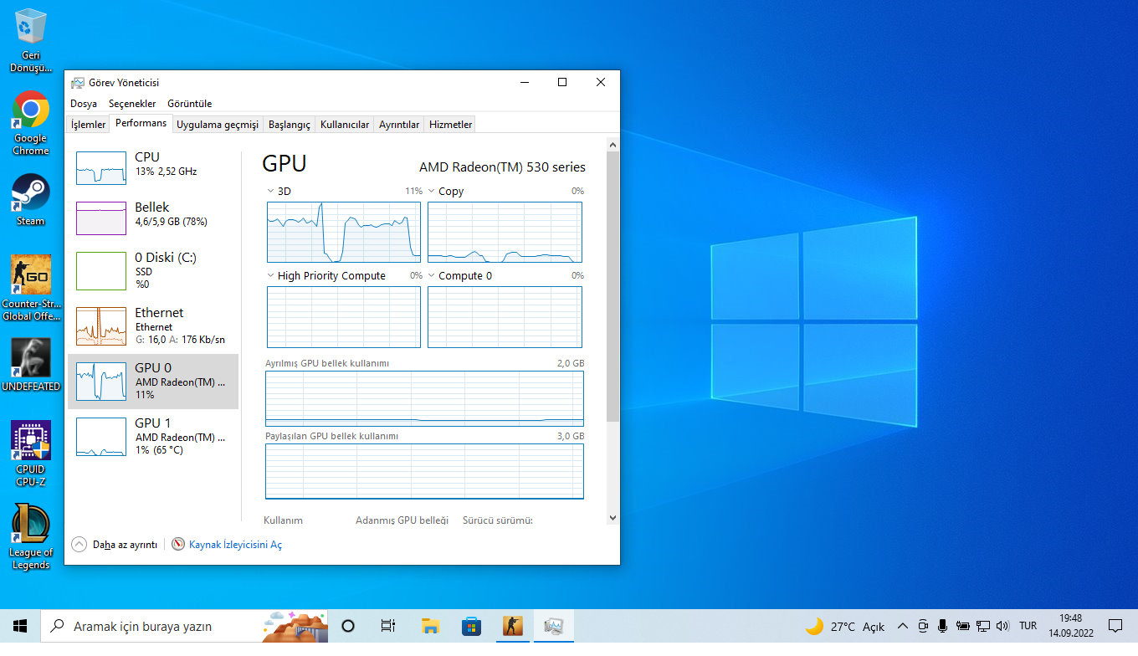The image size is (1138, 656).
Task: Open the Dosya menu
Action: [x=84, y=104]
